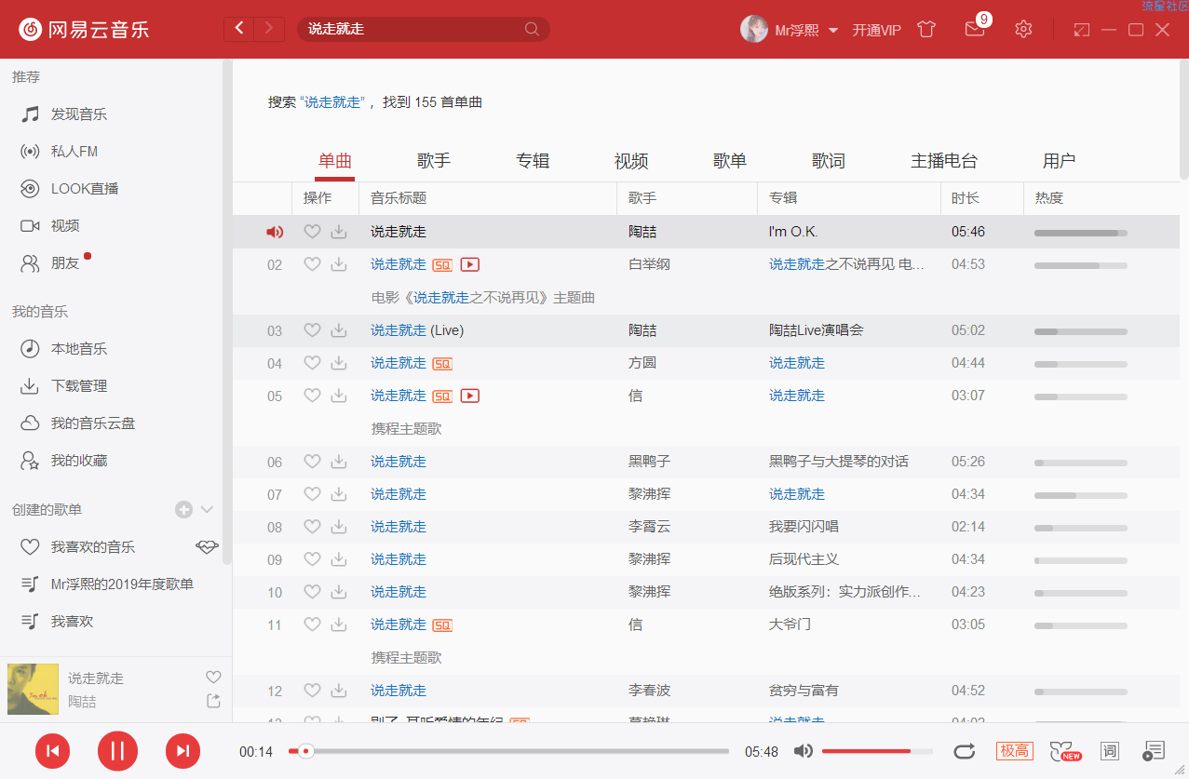Open the messages mail icon
This screenshot has width=1189, height=779.
pyautogui.click(x=975, y=29)
